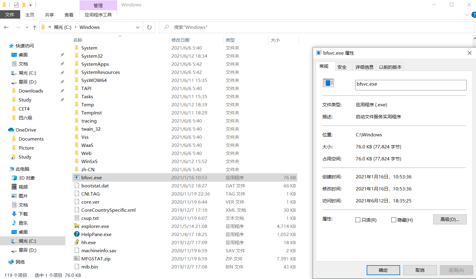Open the help question mark icon
This screenshot has height=279, width=476.
tap(474, 15)
